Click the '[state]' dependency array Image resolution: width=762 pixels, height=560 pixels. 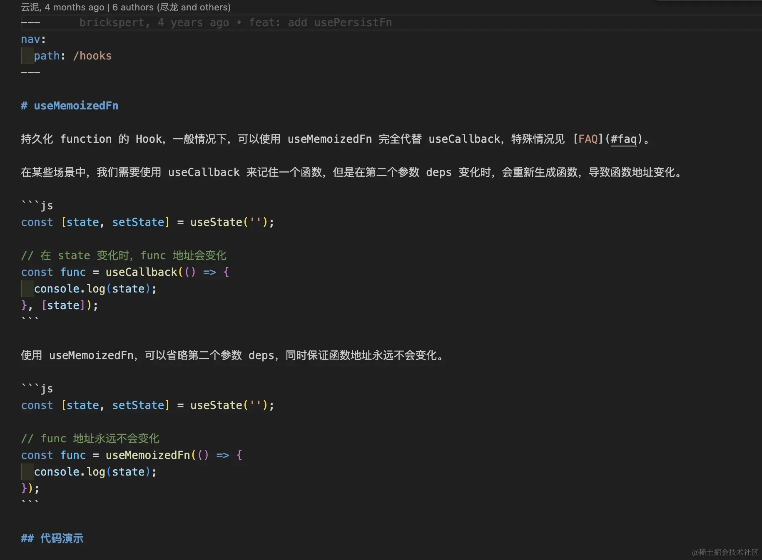click(63, 305)
